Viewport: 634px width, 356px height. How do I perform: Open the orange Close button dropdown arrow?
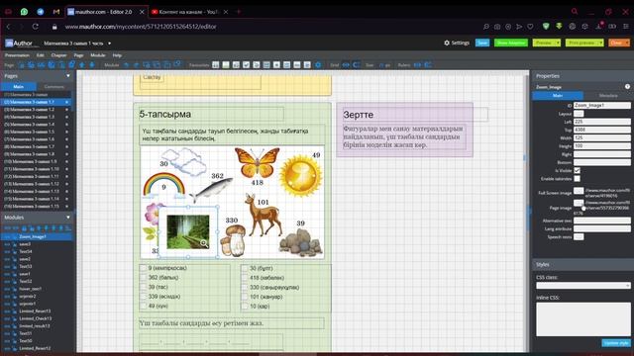point(627,43)
